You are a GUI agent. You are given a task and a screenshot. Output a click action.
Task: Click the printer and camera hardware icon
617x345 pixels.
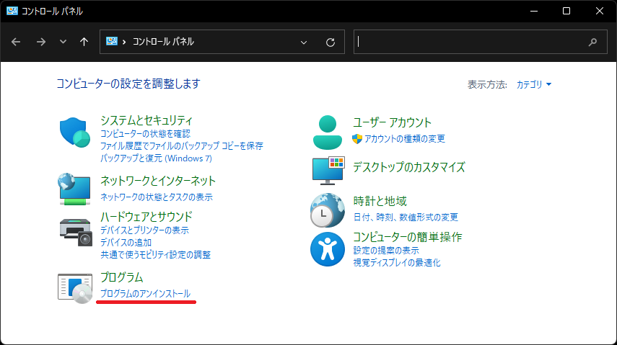(76, 232)
